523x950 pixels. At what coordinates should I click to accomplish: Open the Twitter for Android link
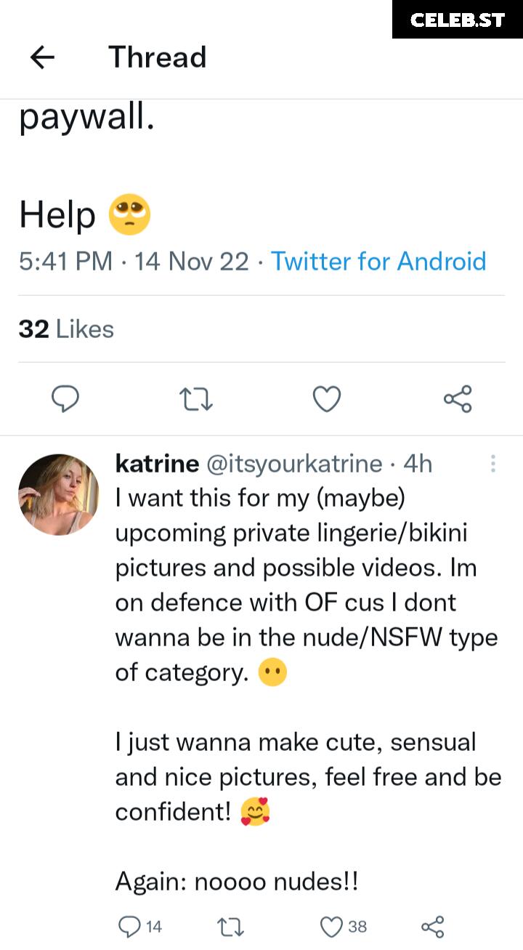(378, 262)
